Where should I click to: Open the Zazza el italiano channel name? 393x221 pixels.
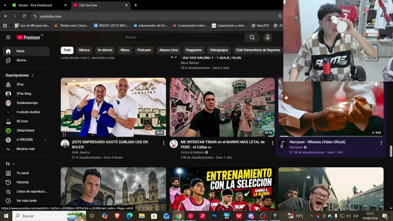(x=192, y=153)
